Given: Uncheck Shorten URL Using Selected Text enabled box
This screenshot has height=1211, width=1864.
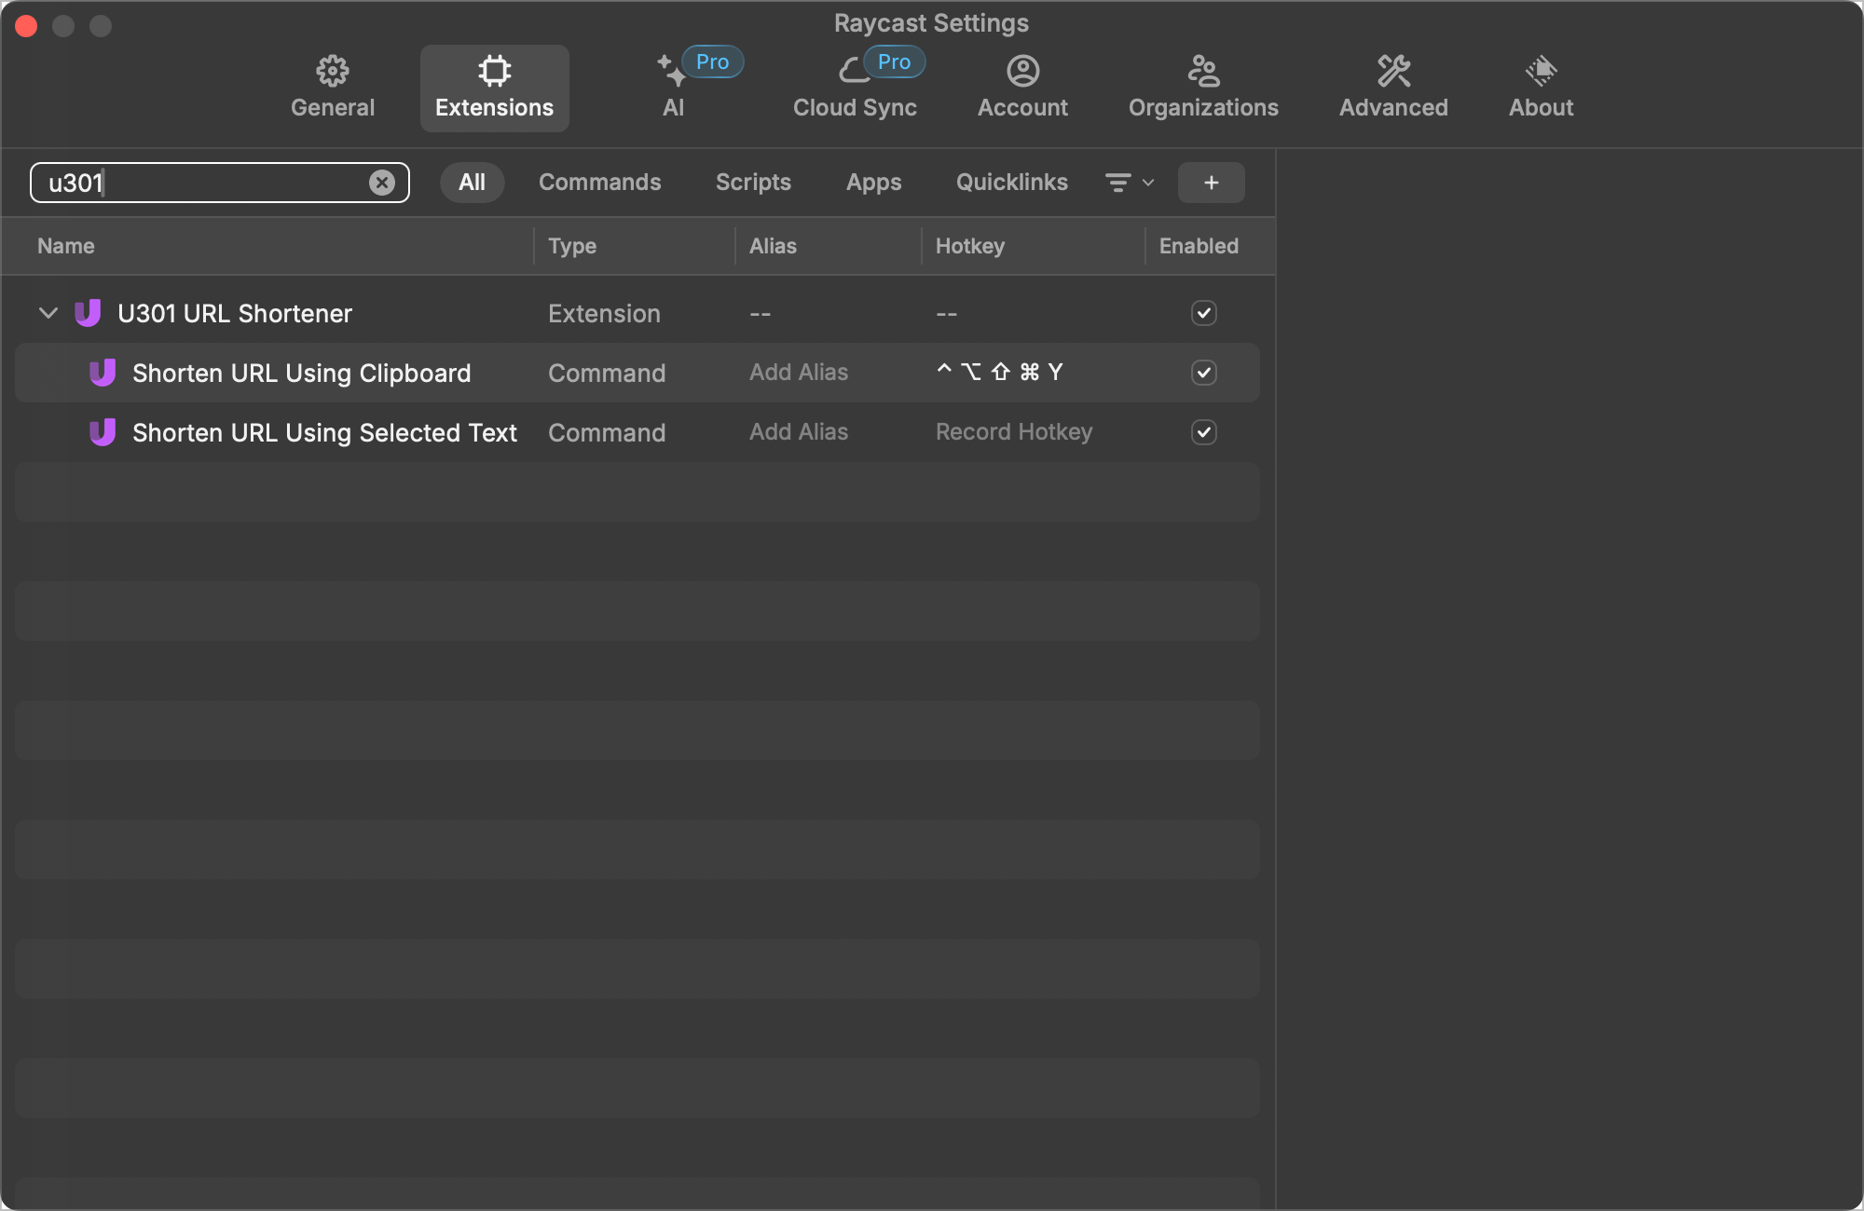Looking at the screenshot, I should [x=1203, y=432].
